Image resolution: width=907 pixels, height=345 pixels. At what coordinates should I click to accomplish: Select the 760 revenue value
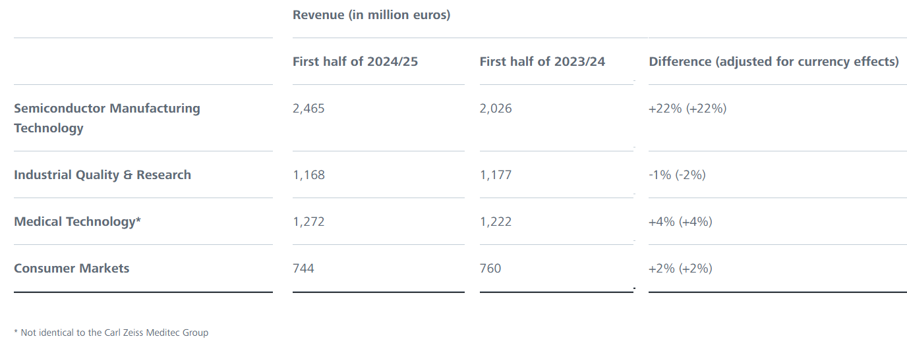[490, 269]
